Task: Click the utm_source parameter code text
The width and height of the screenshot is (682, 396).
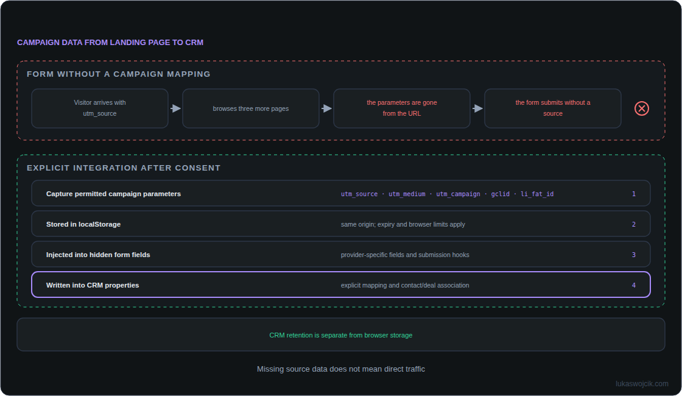Action: pyautogui.click(x=359, y=194)
